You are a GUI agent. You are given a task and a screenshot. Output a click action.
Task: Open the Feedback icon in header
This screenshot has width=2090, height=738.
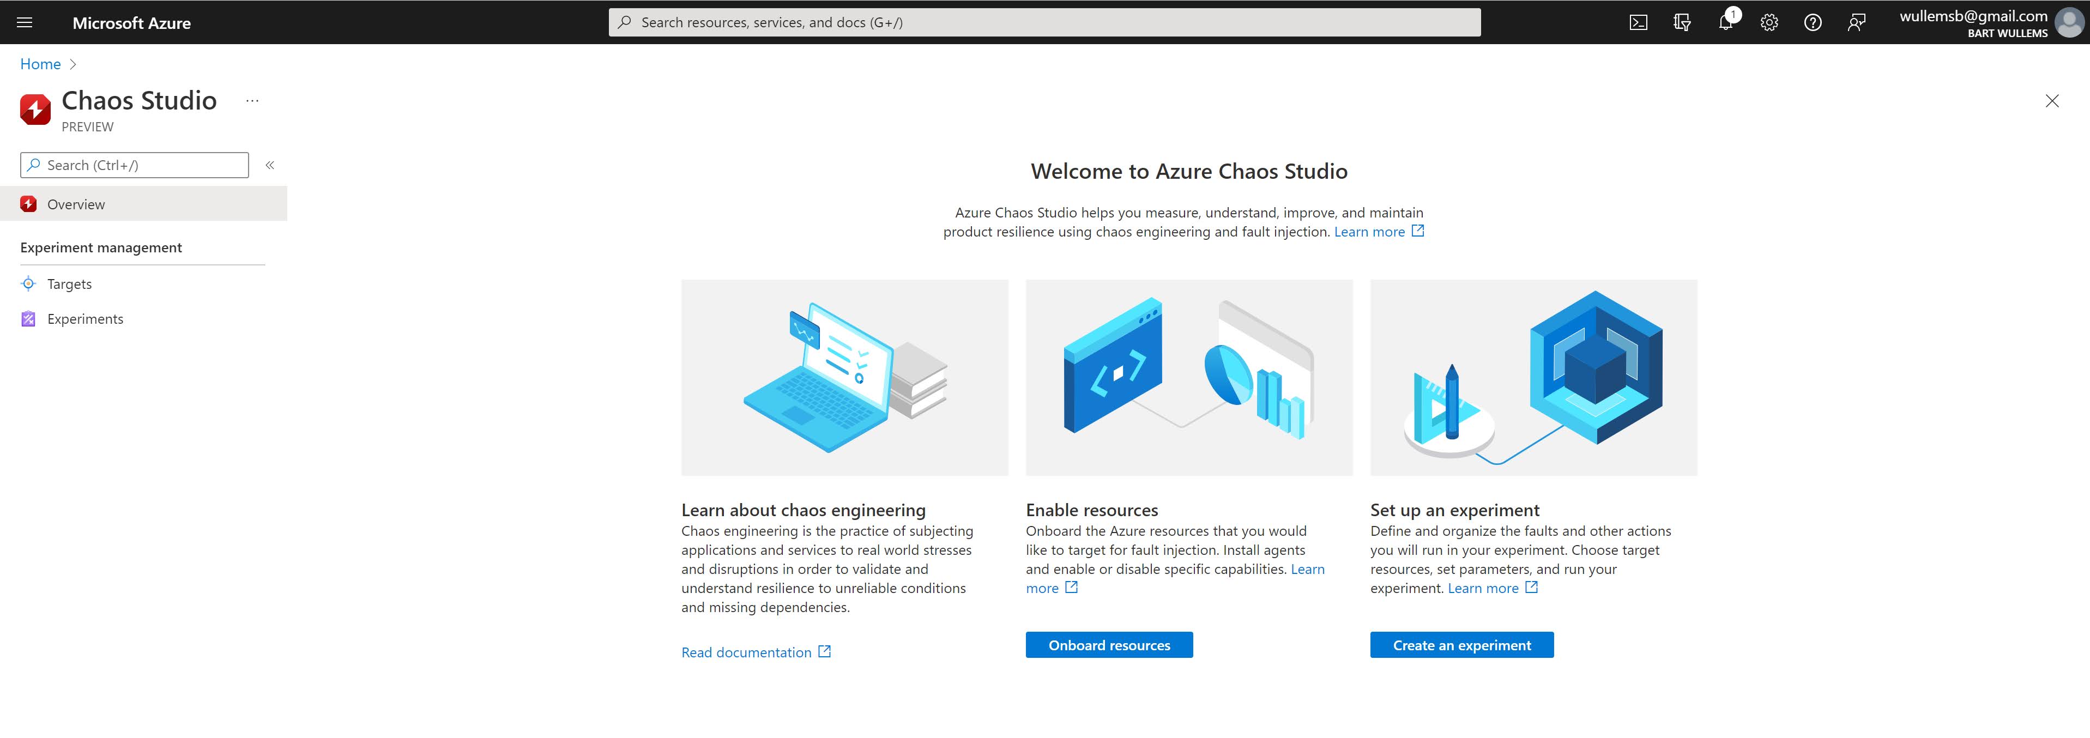[1856, 23]
